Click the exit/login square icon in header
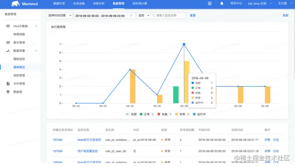This screenshot has width=295, height=167. (210, 4)
